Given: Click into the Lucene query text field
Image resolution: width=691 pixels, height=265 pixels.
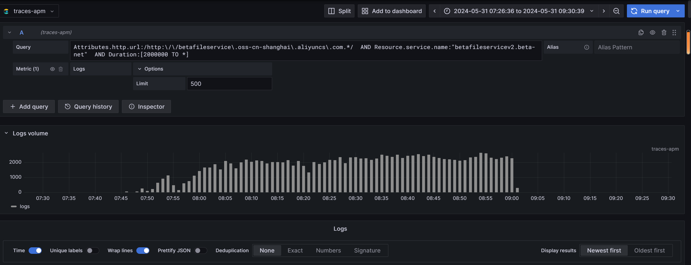Looking at the screenshot, I should (x=306, y=51).
